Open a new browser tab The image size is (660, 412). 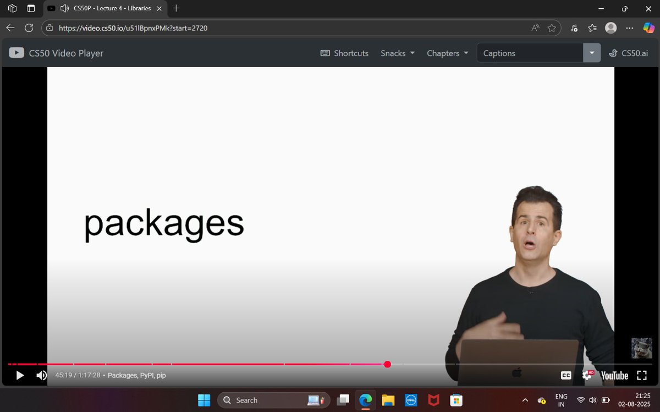click(176, 8)
